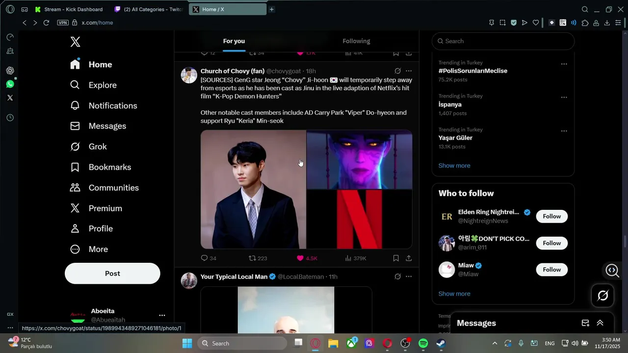
Task: Open Bookmarks in left navigation
Action: tap(101, 167)
